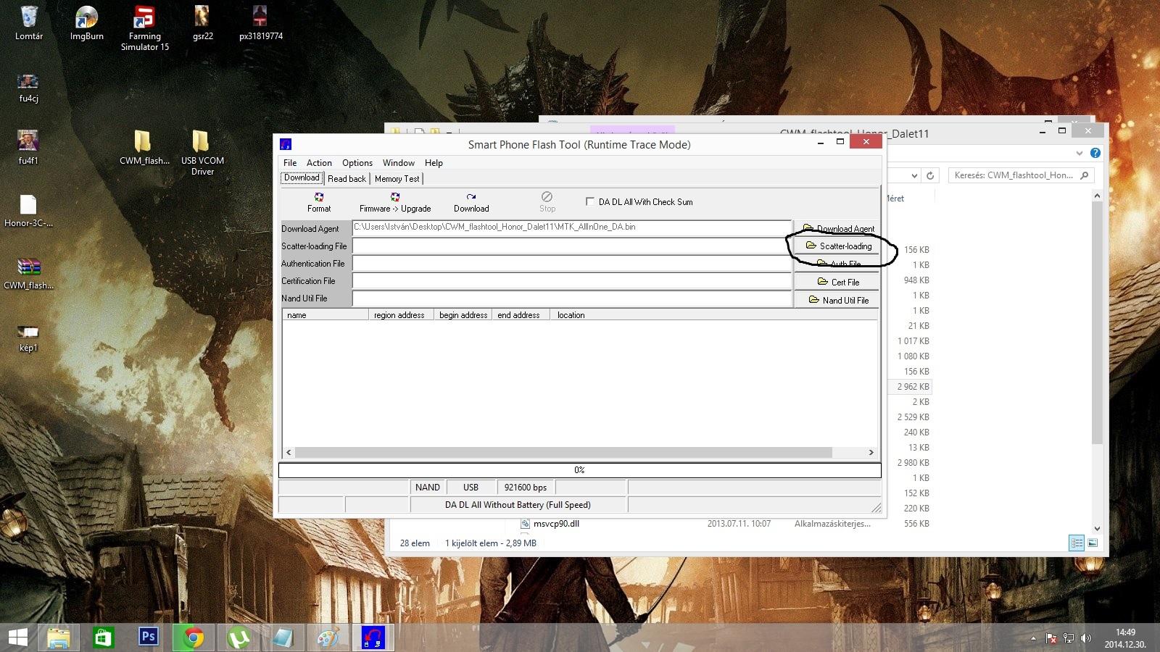The height and width of the screenshot is (652, 1160).
Task: Open the Options menu
Action: pyautogui.click(x=357, y=163)
